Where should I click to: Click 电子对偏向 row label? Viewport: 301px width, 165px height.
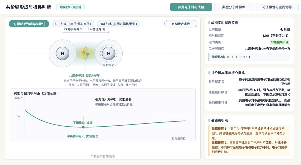point(216,48)
